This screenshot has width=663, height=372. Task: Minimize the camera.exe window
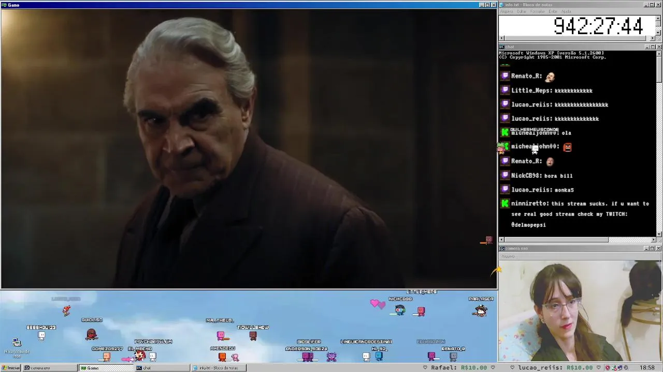[647, 249]
